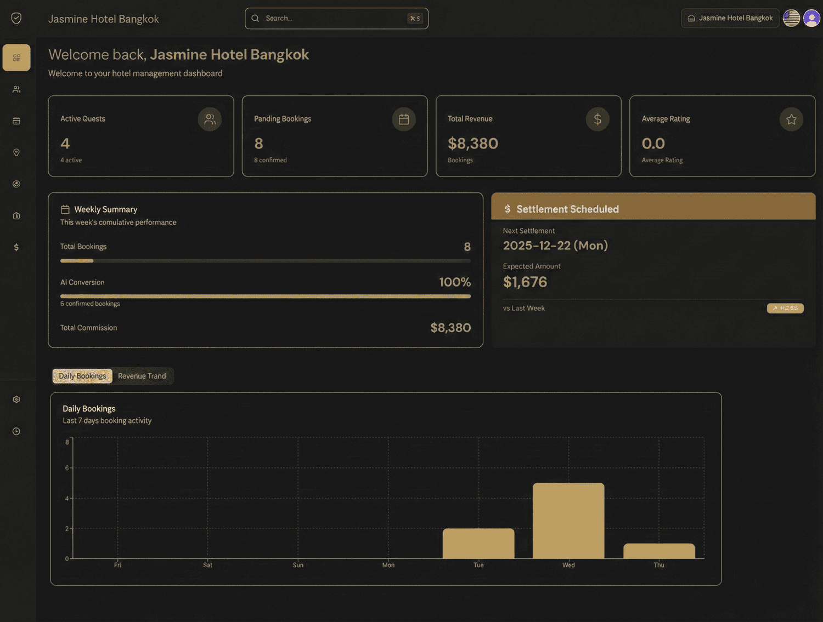Select the globe icon in the sidebar
823x622 pixels.
click(16, 184)
